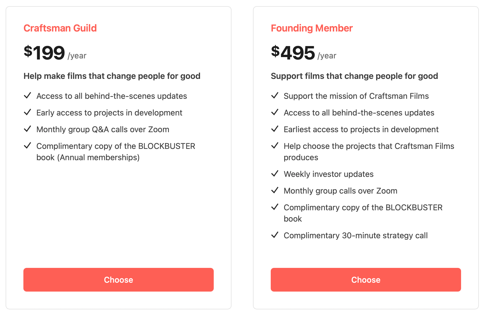Click checkmark beside 30-minute strategy call

click(x=275, y=235)
